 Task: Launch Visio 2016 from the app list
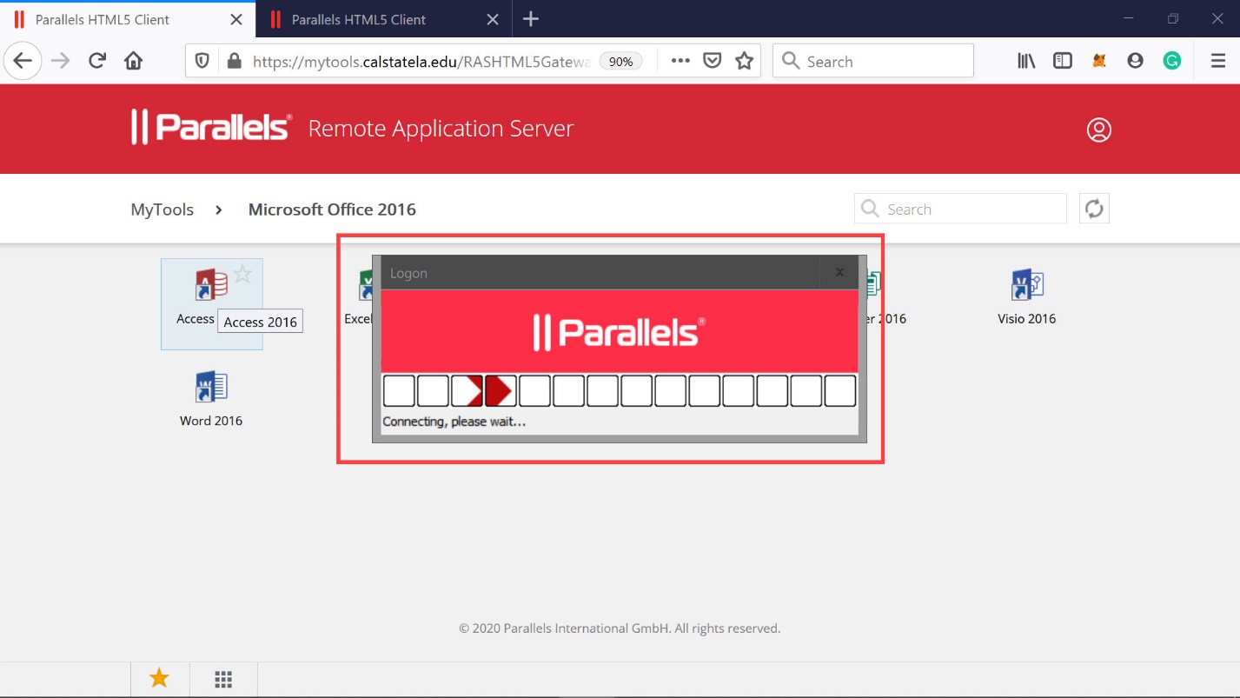point(1026,286)
